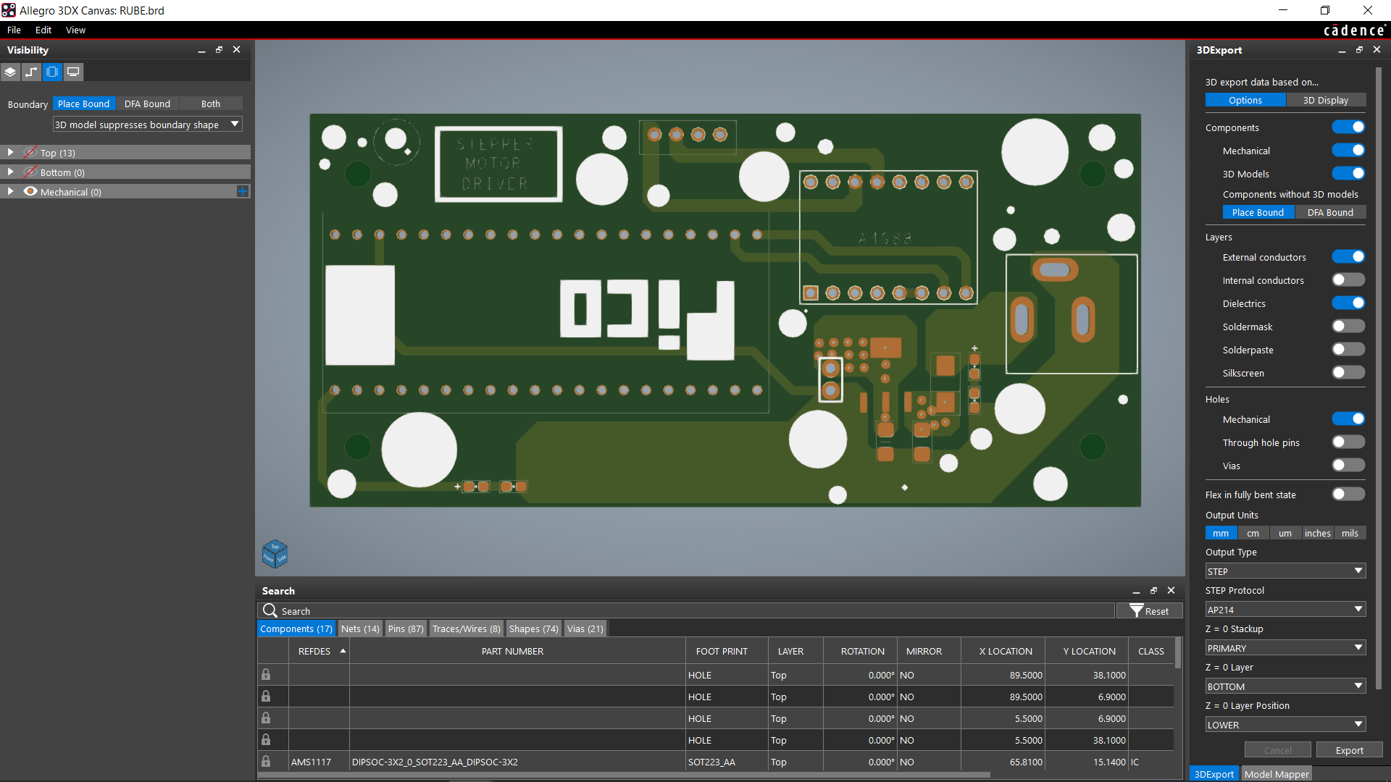The width and height of the screenshot is (1391, 782).
Task: Switch to the Model Mapper tab
Action: (x=1277, y=774)
